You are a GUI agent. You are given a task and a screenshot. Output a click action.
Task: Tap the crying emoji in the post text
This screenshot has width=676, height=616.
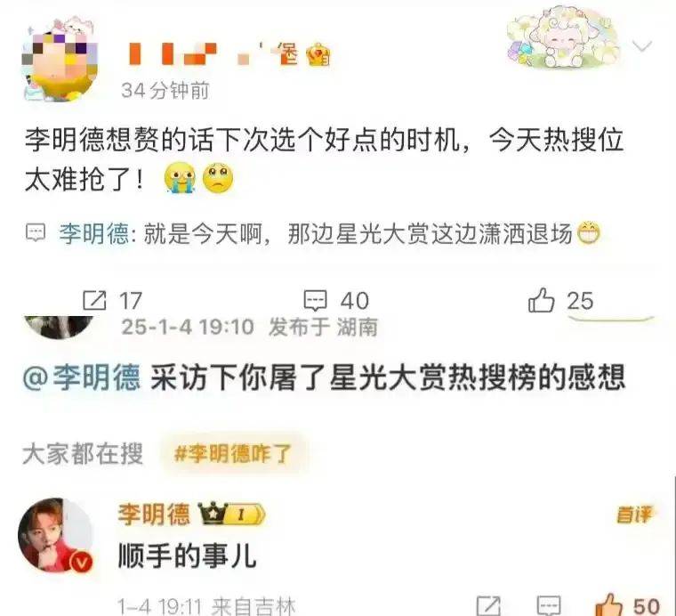pyautogui.click(x=180, y=178)
